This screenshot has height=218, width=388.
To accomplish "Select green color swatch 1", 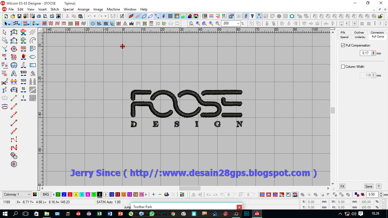I will tap(58, 194).
